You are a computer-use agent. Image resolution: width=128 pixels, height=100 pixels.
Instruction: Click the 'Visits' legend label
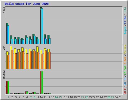[125, 49]
